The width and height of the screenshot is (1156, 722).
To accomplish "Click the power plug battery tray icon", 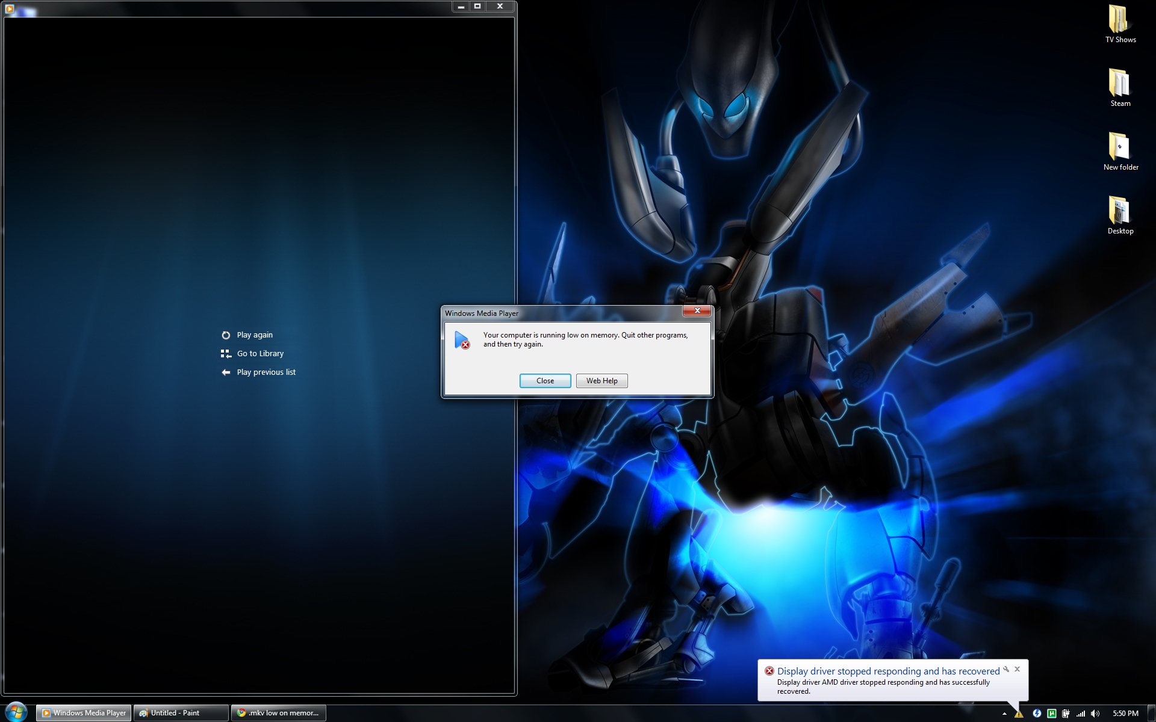I will 1066,714.
